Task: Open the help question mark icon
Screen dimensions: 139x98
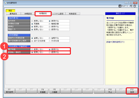Action: tap(135, 6)
